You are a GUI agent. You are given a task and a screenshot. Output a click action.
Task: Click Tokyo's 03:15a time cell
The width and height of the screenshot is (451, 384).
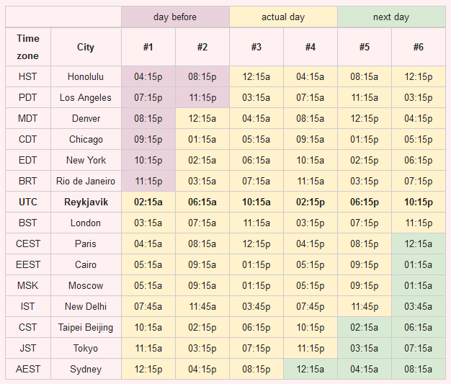tap(365, 348)
